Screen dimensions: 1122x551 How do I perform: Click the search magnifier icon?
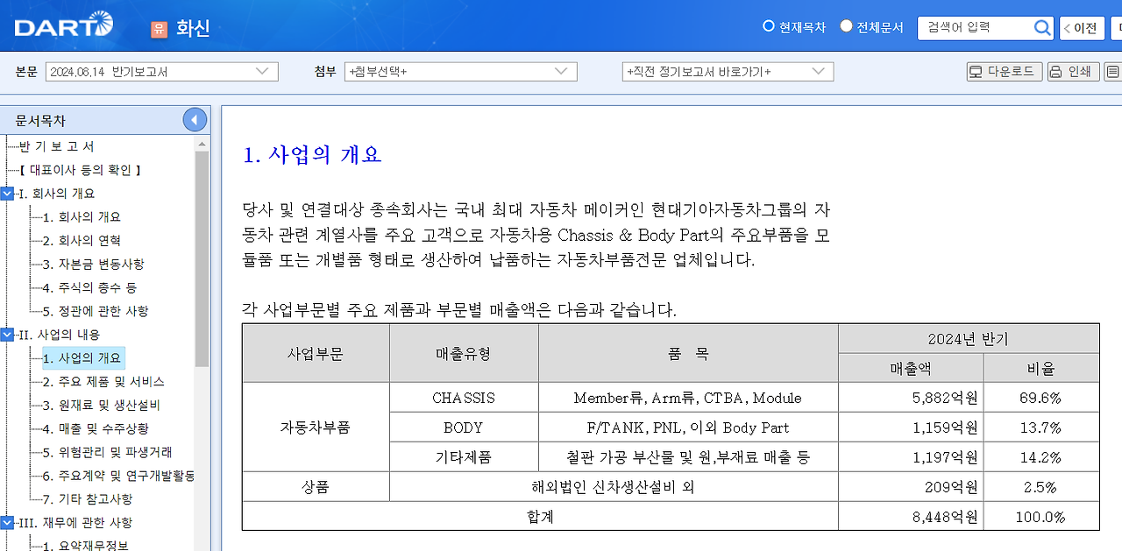pos(1042,27)
